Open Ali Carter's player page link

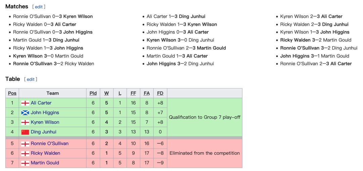click(x=41, y=103)
